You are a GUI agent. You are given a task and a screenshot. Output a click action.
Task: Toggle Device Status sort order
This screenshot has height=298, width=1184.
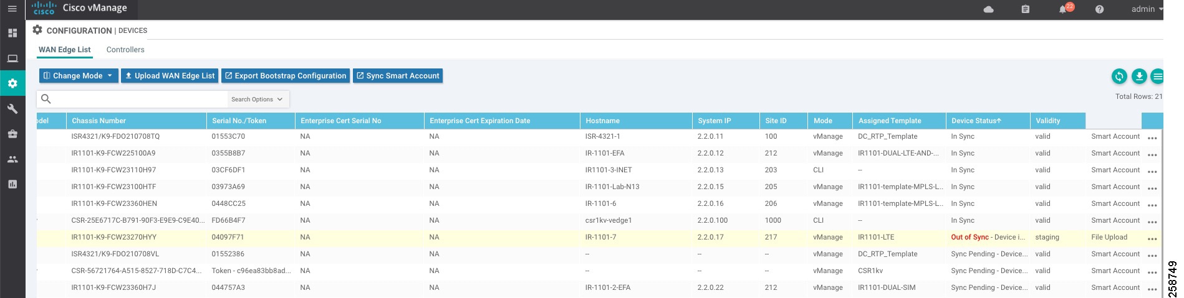pyautogui.click(x=988, y=121)
